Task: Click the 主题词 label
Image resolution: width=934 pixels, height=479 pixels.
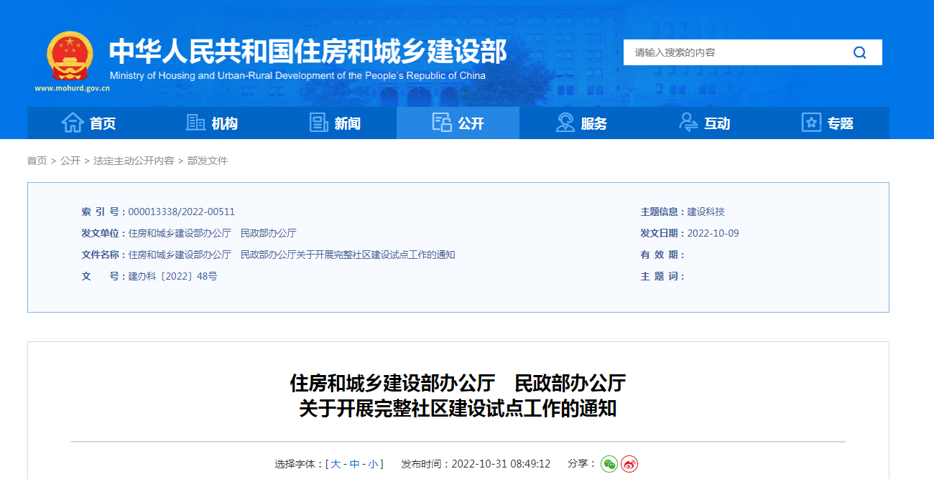Action: [x=662, y=276]
